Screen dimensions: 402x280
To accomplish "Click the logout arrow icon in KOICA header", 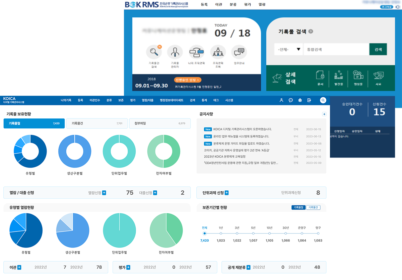I will (309, 100).
